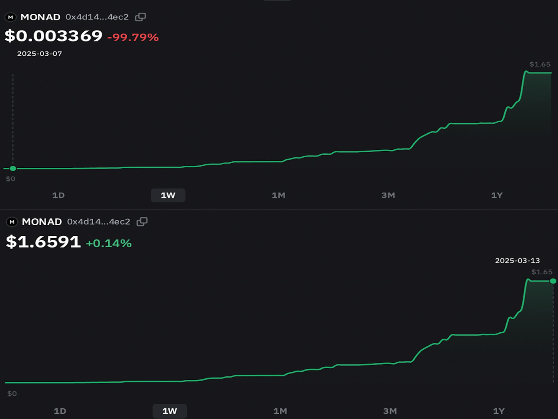Image resolution: width=558 pixels, height=419 pixels.
Task: Click the 2025-03-13 date label
Action: click(517, 261)
